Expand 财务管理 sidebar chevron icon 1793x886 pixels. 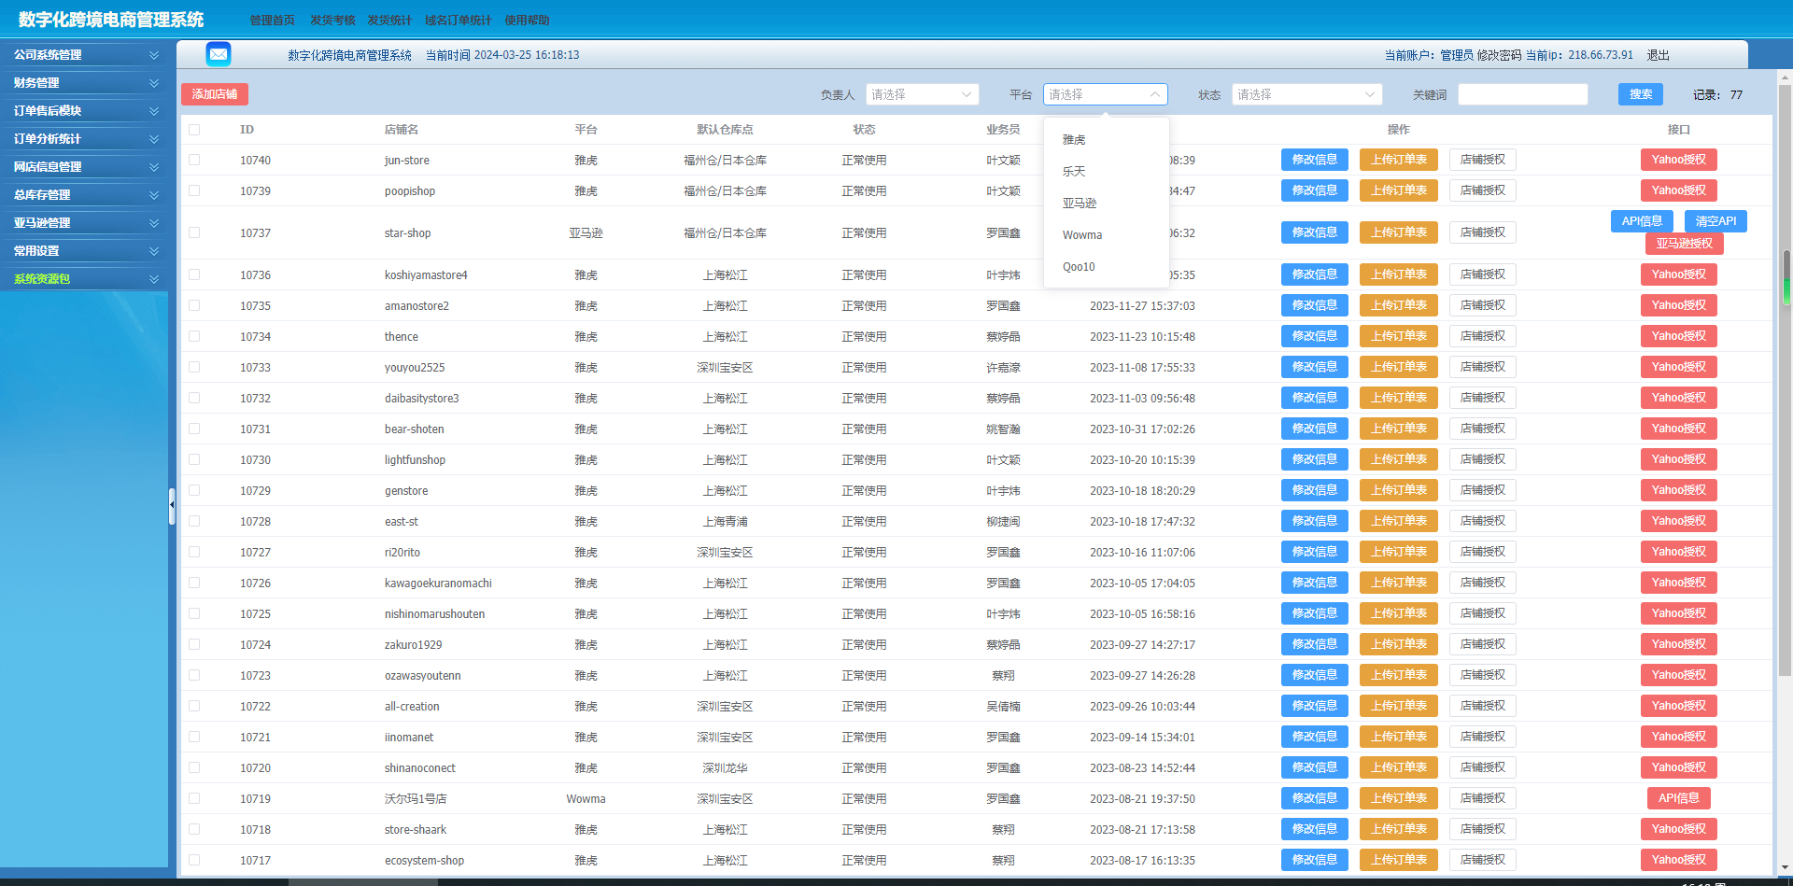tap(154, 83)
